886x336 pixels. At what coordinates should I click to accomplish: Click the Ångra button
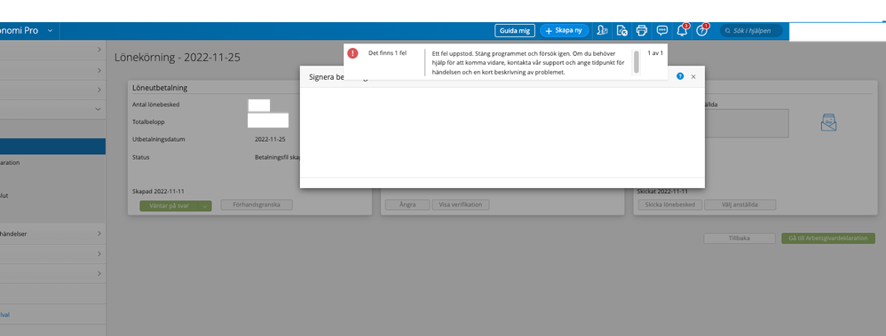(x=407, y=205)
